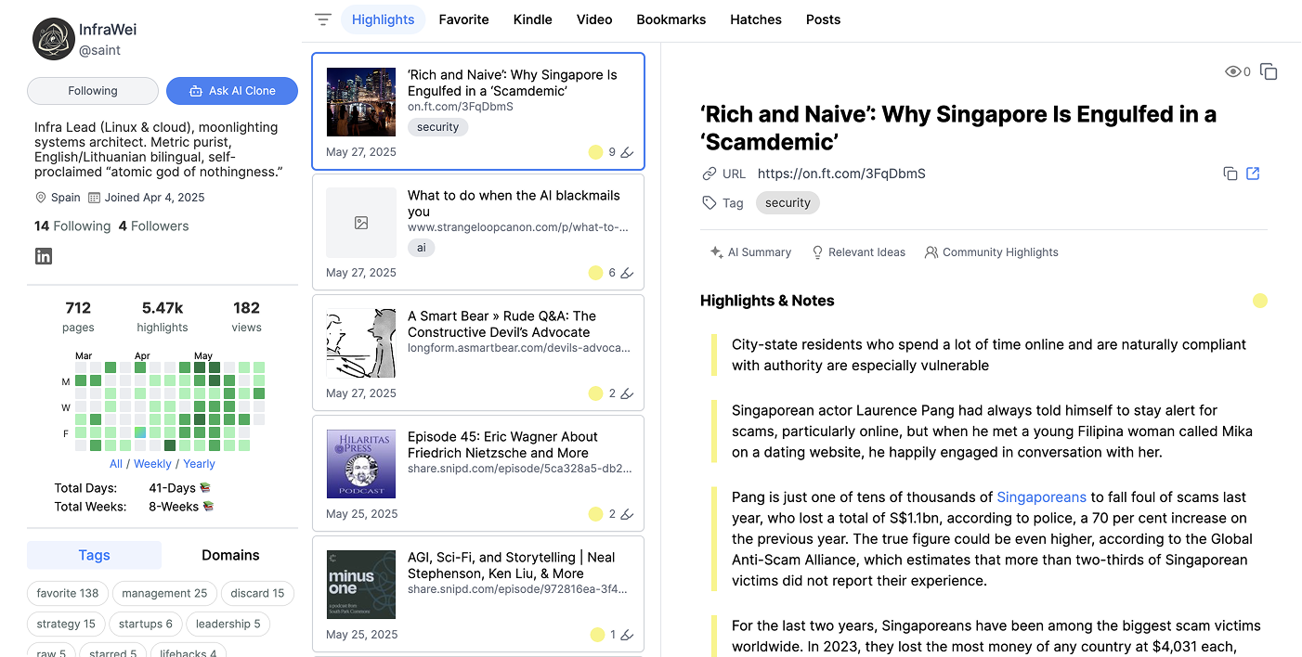Click the highlighter icon on Singapore Scamdemic card

click(x=627, y=152)
